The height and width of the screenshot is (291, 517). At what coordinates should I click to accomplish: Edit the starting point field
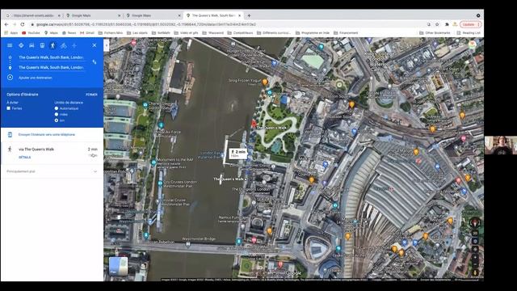pos(51,57)
